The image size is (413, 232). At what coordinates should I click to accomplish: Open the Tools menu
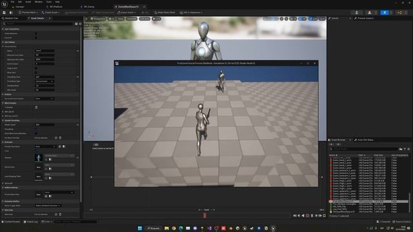point(49,2)
